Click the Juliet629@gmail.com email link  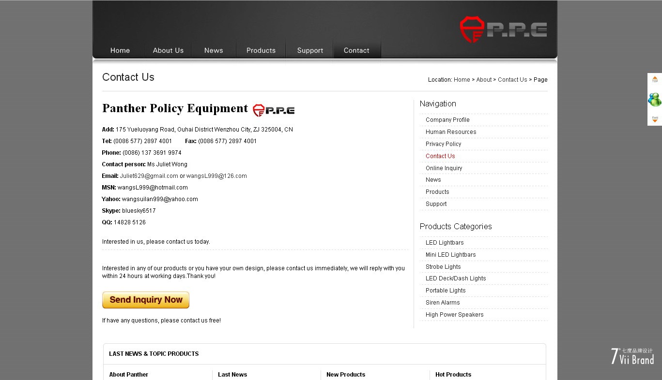click(x=149, y=176)
